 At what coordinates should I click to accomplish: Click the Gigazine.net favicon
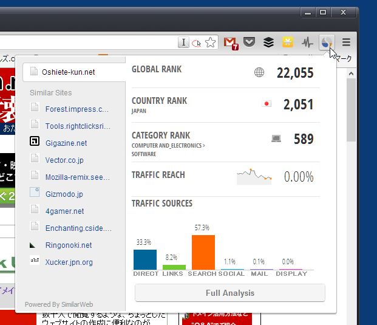35,141
